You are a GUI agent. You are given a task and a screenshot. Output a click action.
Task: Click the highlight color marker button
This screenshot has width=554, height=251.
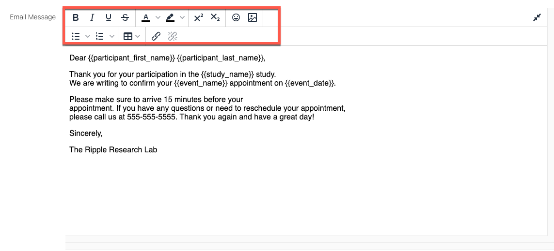tap(170, 17)
